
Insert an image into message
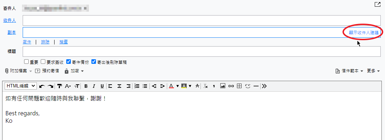click(x=223, y=86)
